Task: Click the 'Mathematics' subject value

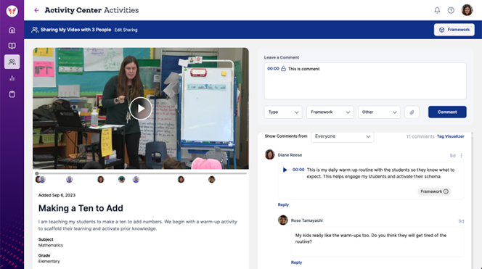Action: coord(50,245)
